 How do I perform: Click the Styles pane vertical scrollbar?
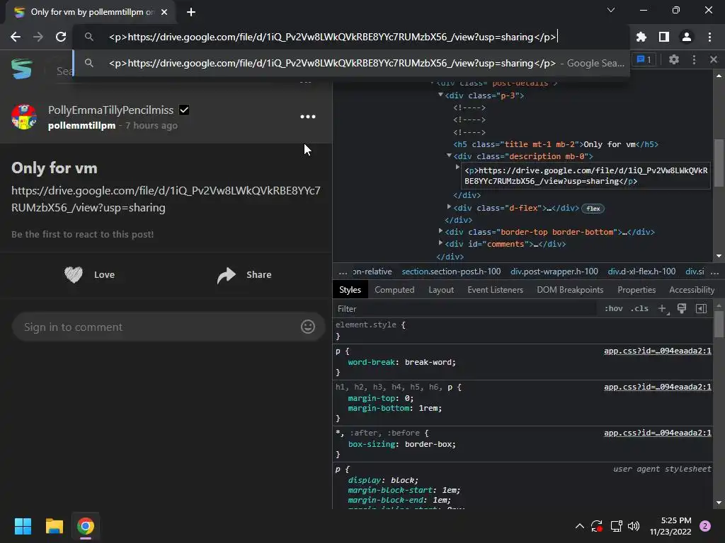(x=719, y=324)
